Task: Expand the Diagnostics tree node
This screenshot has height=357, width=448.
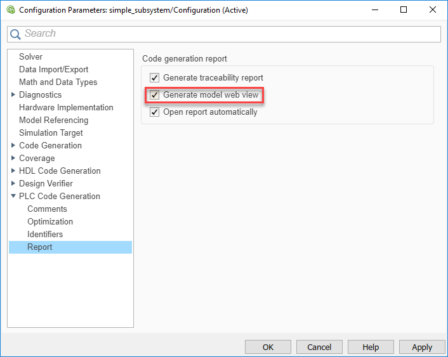Action: click(x=13, y=95)
